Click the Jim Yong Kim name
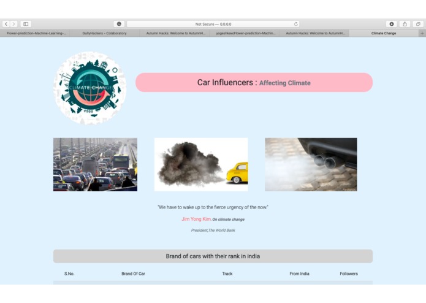 pos(196,219)
